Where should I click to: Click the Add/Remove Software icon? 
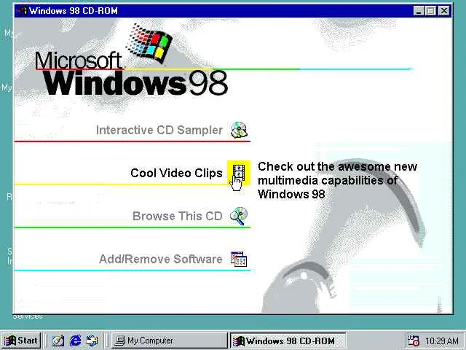point(239,259)
